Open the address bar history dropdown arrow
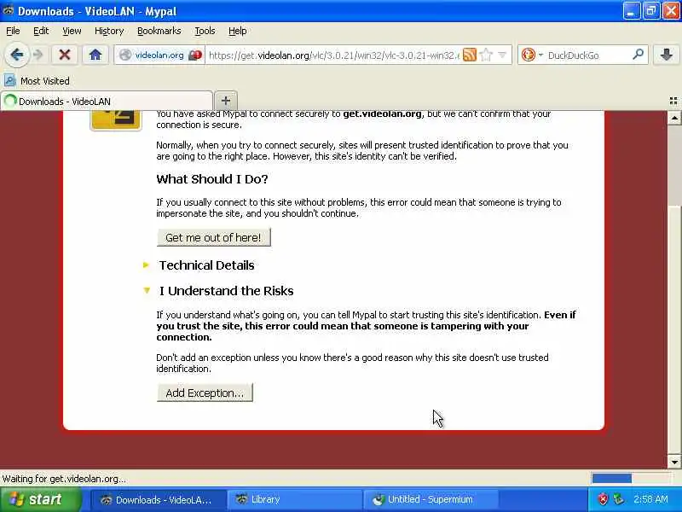The image size is (682, 512). [x=502, y=55]
